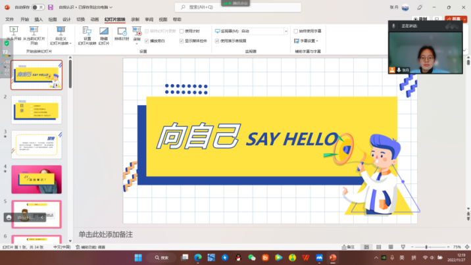This screenshot has width=471, height=265.
Task: Uncheck Show Media Controls (显示媒体控件)
Action: pos(182,40)
